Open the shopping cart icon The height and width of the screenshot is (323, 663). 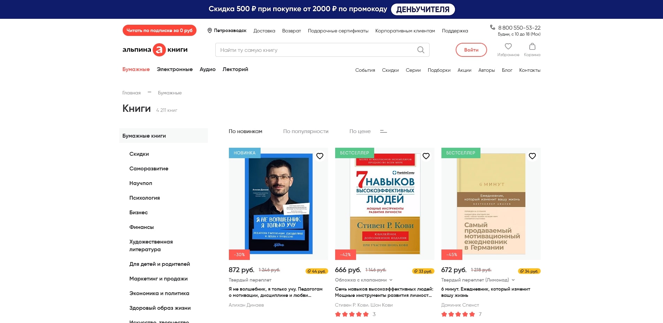click(x=532, y=46)
